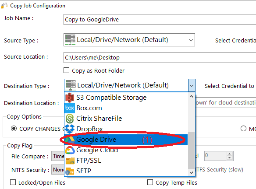This screenshot has width=256, height=189.
Task: Click the SFTP folder icon
Action: [70, 171]
